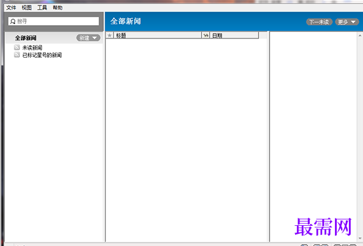This screenshot has width=363, height=246.
Task: Open the 工具 menu
Action: pos(42,8)
